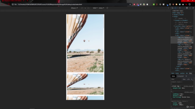Click the second balloon image in the page
The image size is (195, 109).
(x=85, y=84)
